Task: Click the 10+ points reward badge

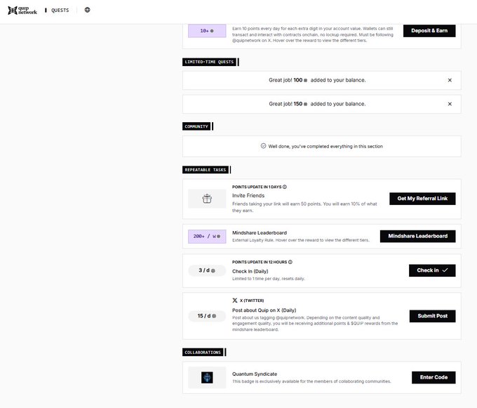Action: (207, 31)
